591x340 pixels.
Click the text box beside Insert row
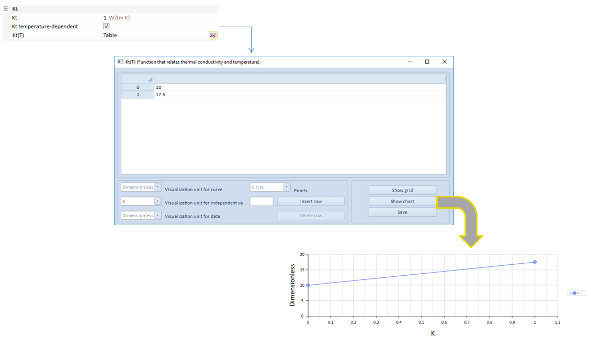click(262, 201)
